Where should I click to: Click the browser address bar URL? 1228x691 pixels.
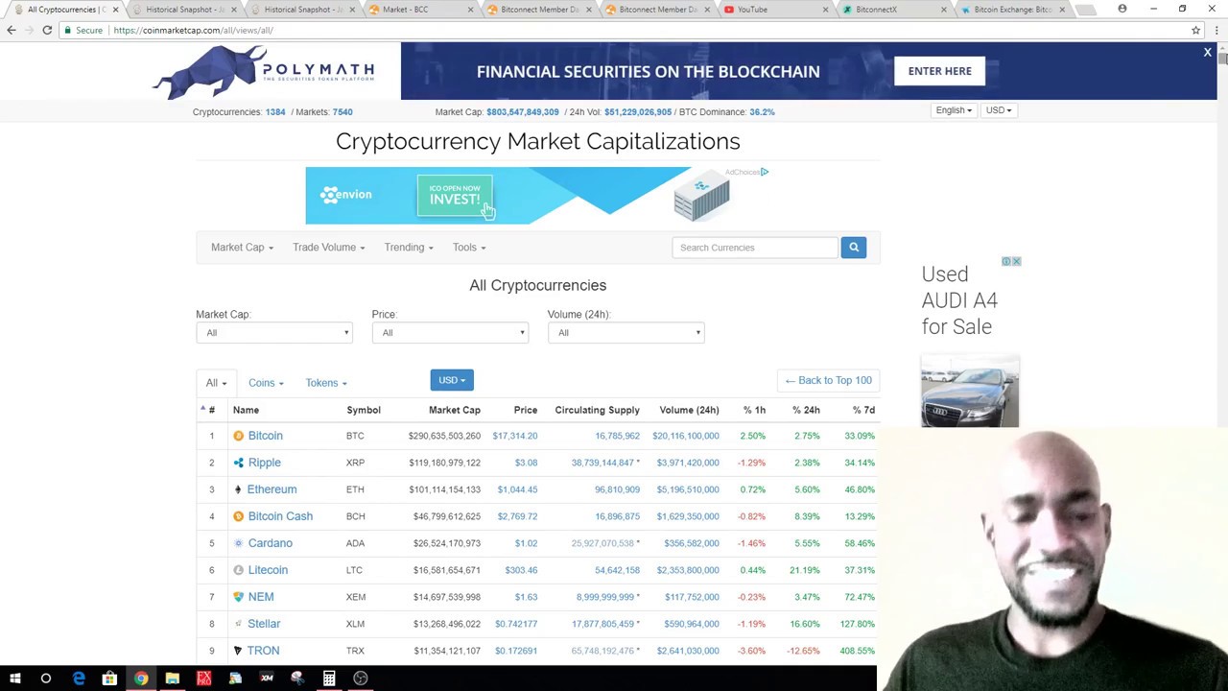click(193, 30)
